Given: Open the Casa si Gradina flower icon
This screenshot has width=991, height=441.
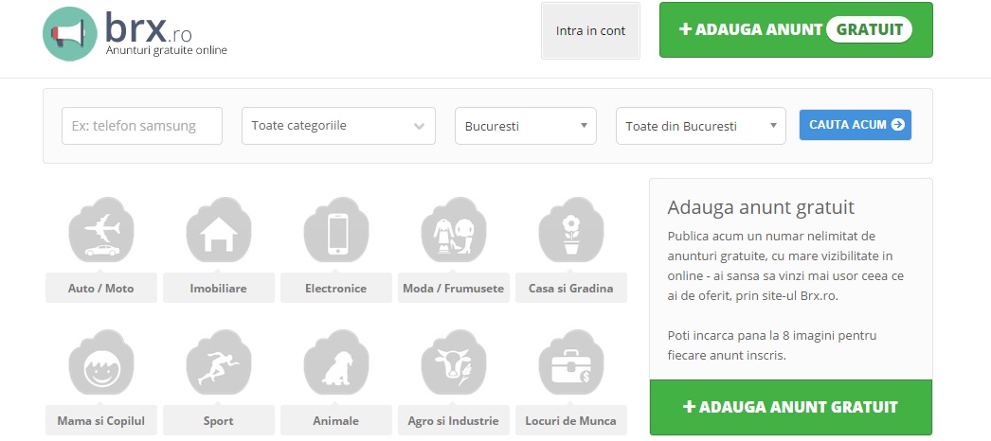Looking at the screenshot, I should (x=571, y=233).
